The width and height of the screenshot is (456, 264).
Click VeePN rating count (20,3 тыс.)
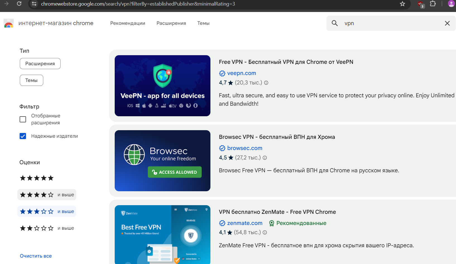click(248, 83)
